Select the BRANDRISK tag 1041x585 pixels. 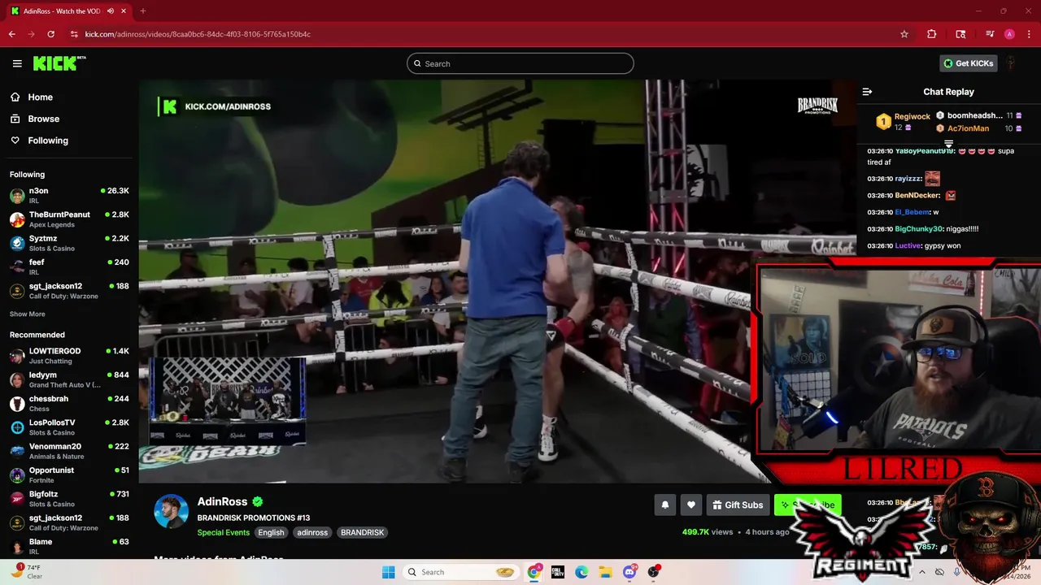pyautogui.click(x=362, y=532)
